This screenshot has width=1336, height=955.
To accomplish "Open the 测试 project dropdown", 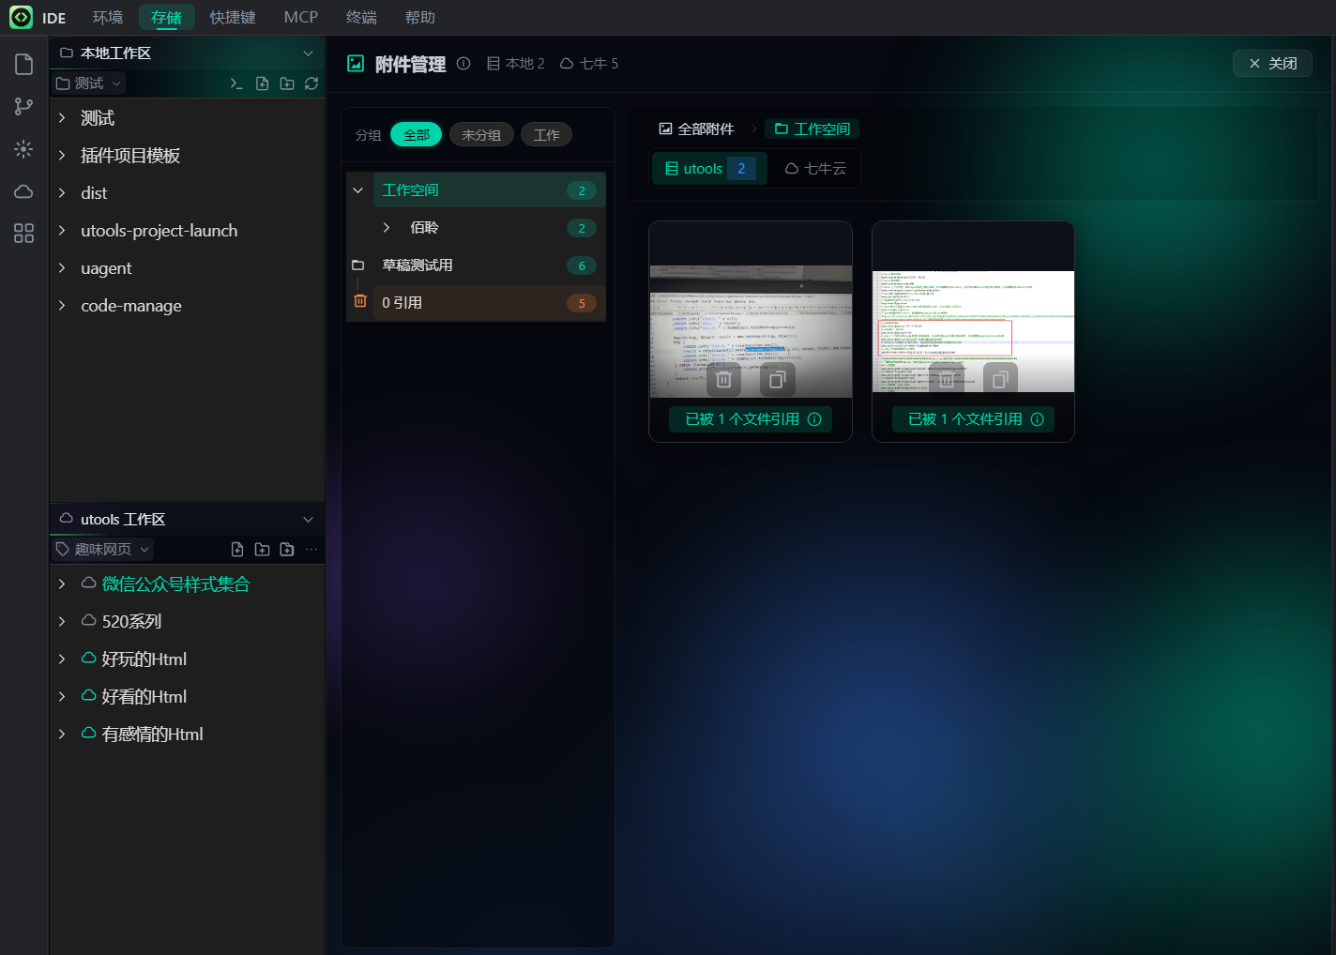I will point(89,83).
